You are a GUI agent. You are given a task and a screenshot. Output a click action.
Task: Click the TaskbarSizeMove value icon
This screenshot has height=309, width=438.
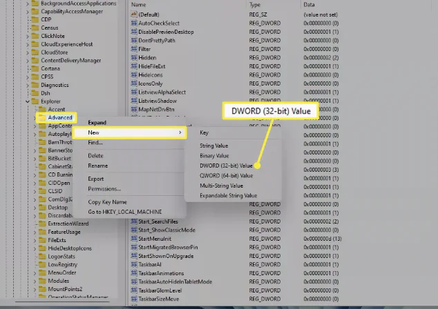[x=134, y=299]
